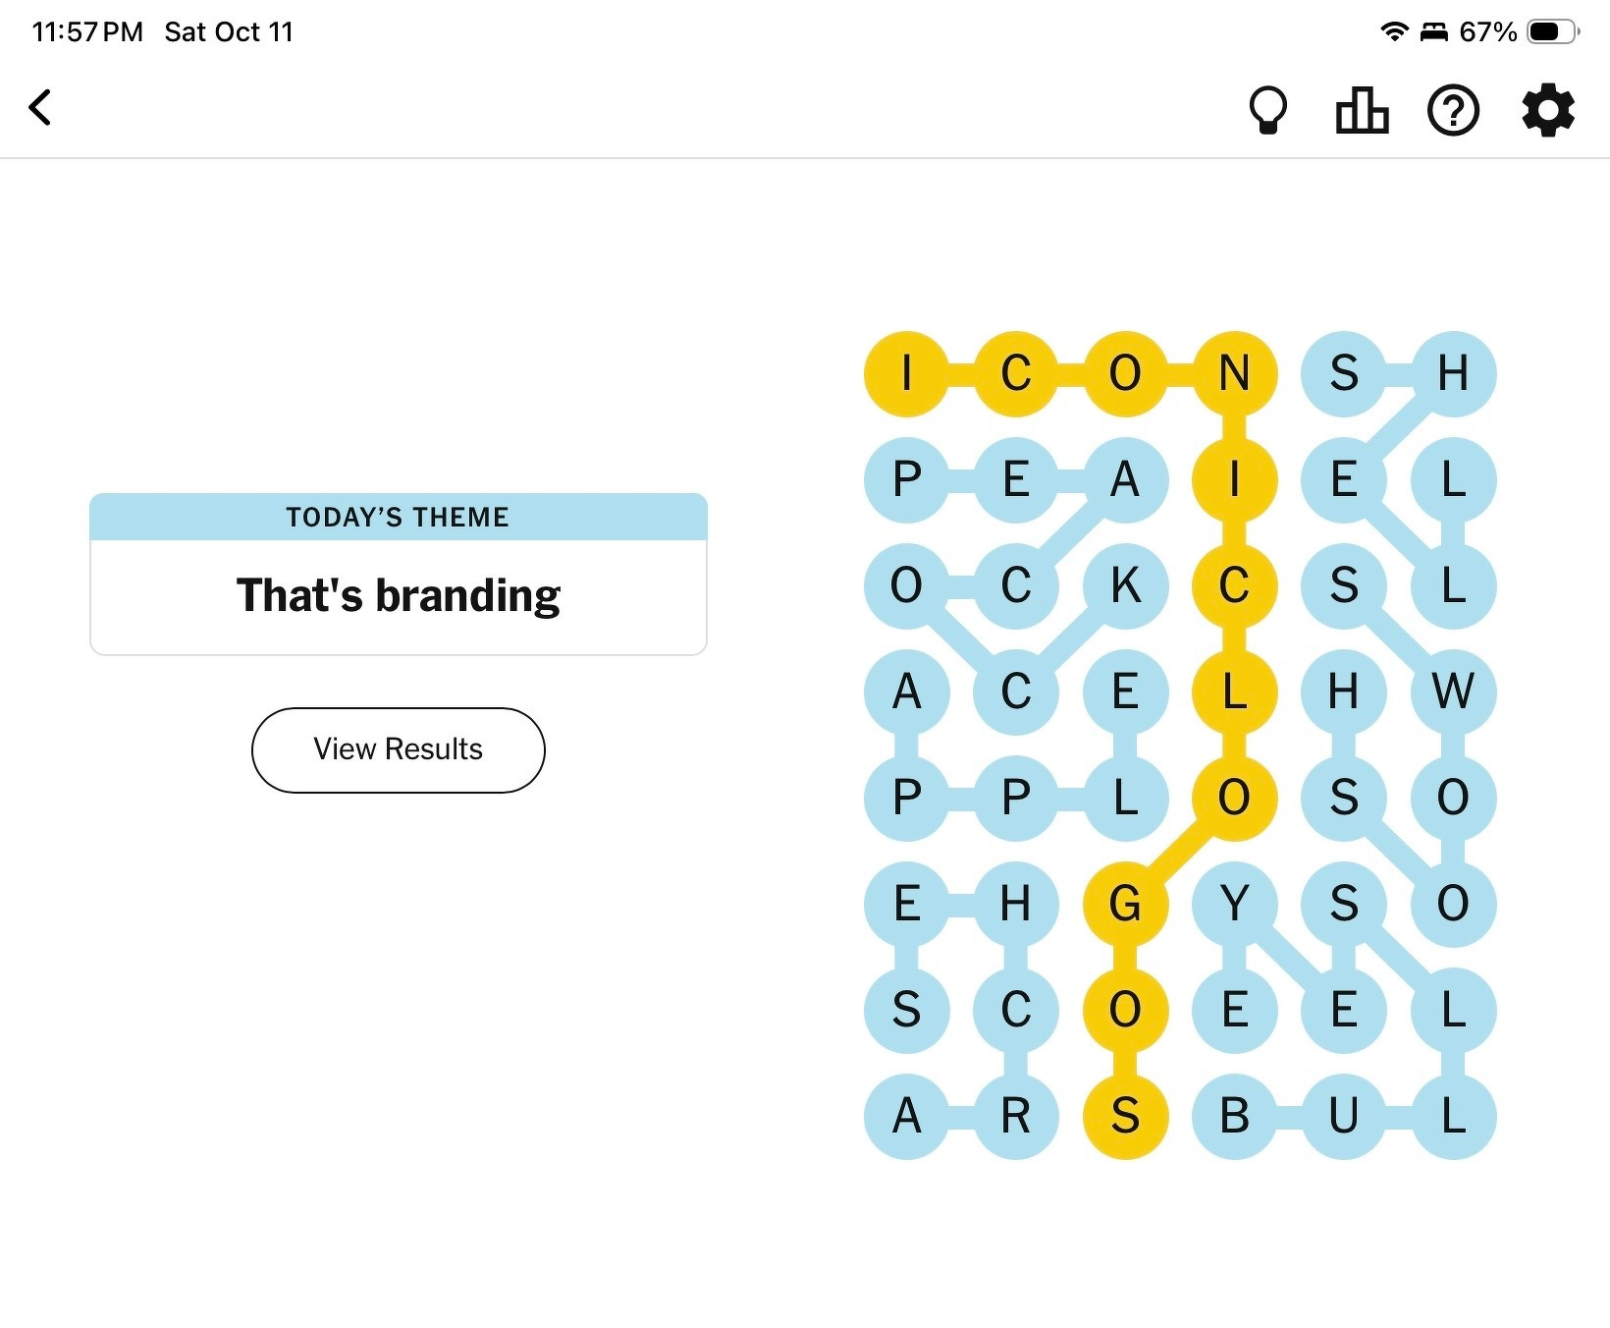Tap the letter Y tile

coord(1234,904)
